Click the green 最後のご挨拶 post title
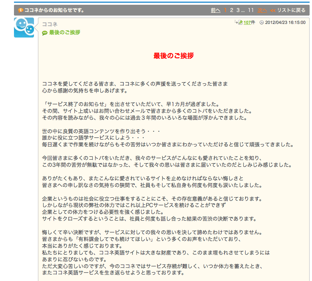This screenshot has width=312, height=281. pos(64,32)
